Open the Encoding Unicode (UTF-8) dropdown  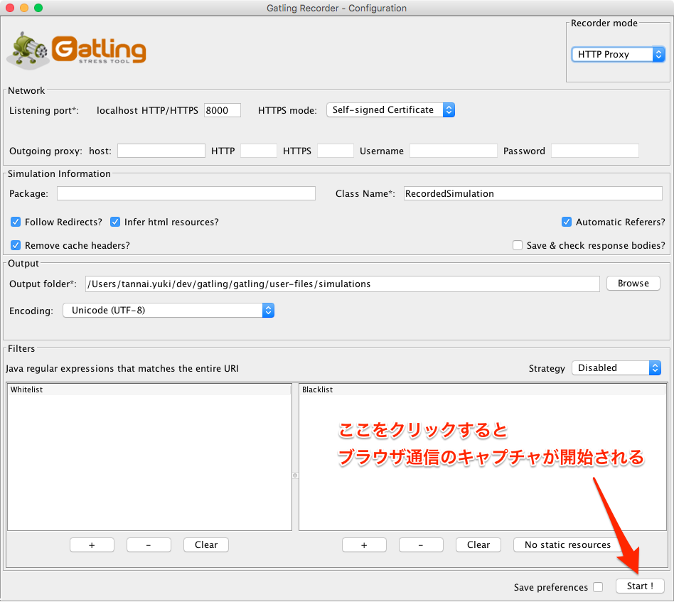168,310
